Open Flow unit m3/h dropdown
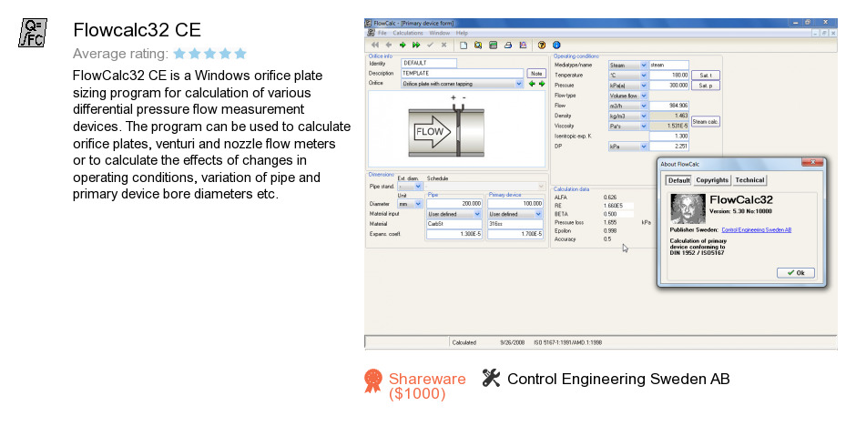Viewport: 856px width, 426px height. pyautogui.click(x=644, y=106)
